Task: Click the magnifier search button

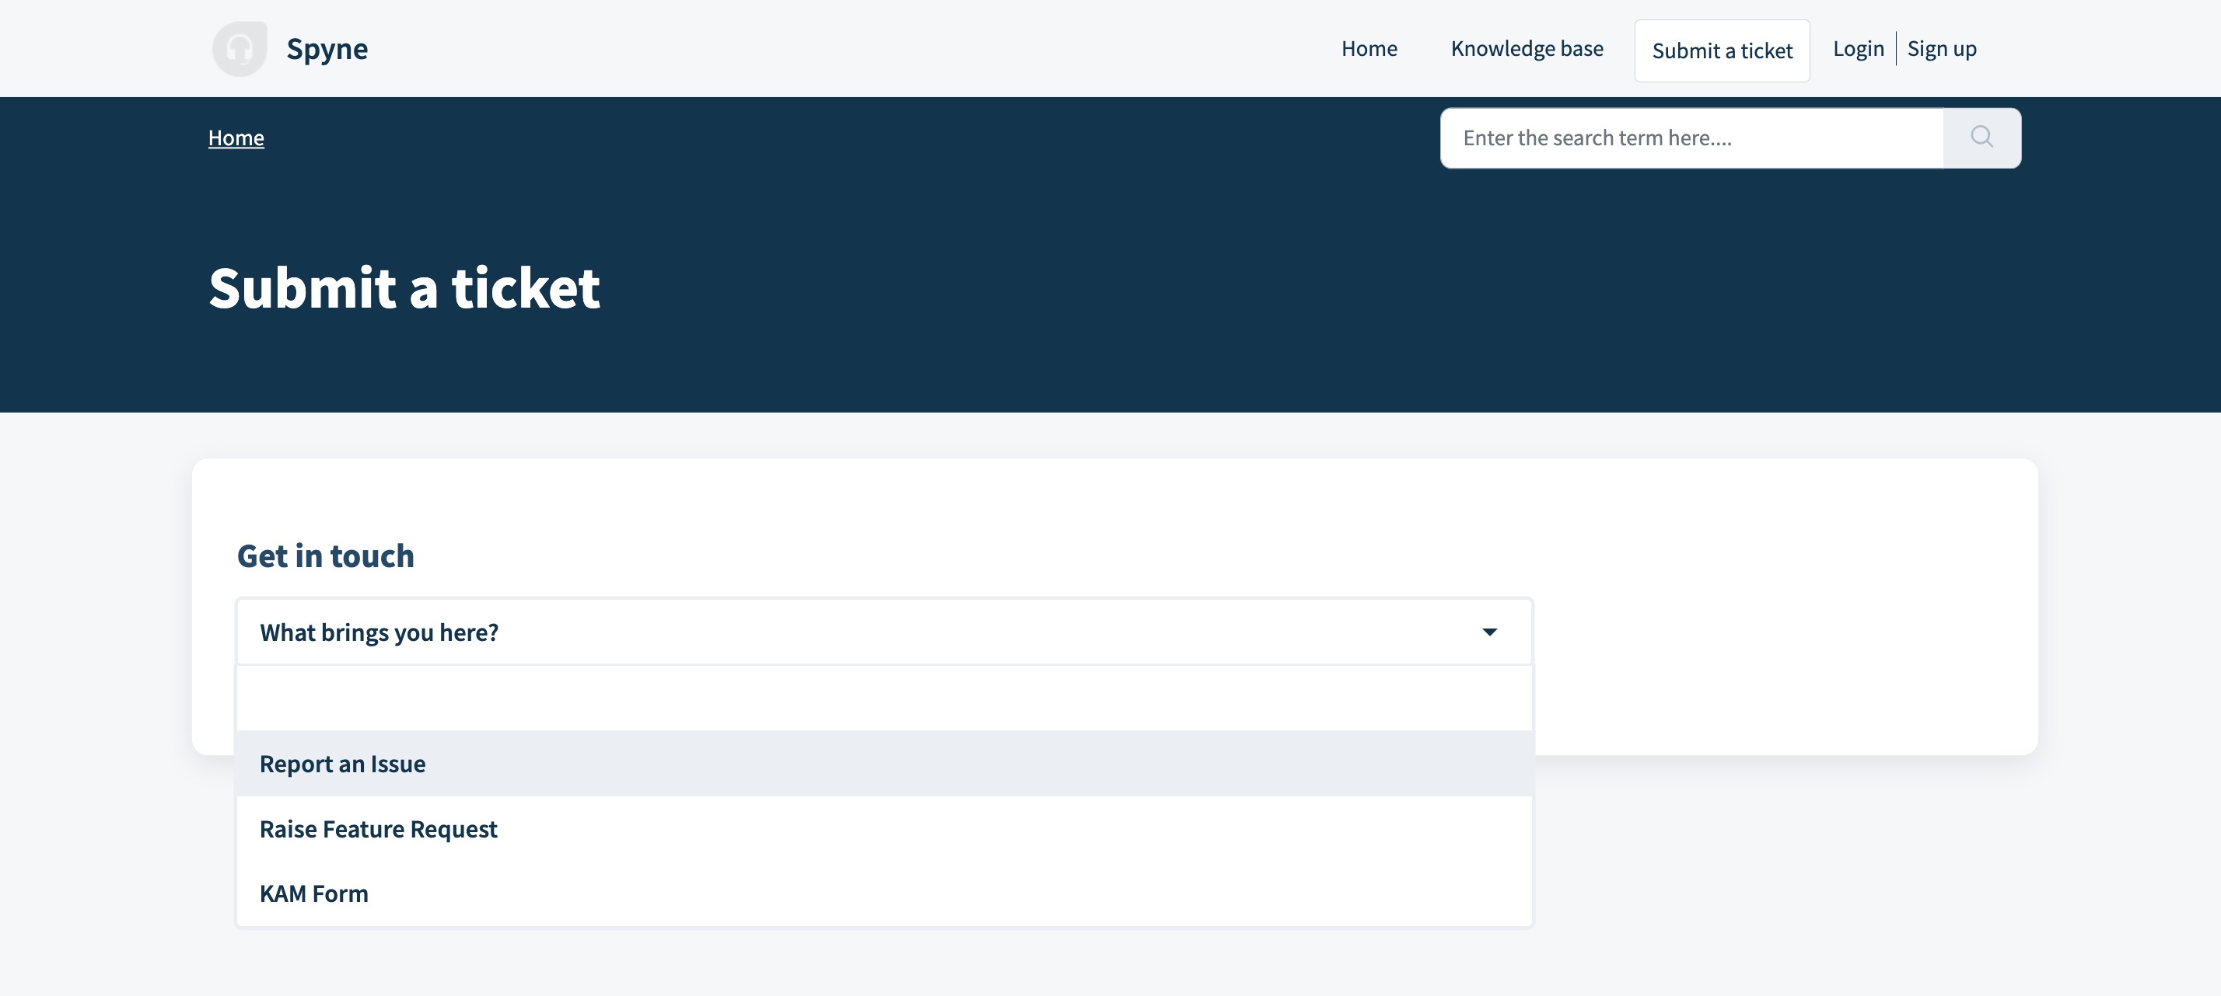Action: [x=1981, y=138]
